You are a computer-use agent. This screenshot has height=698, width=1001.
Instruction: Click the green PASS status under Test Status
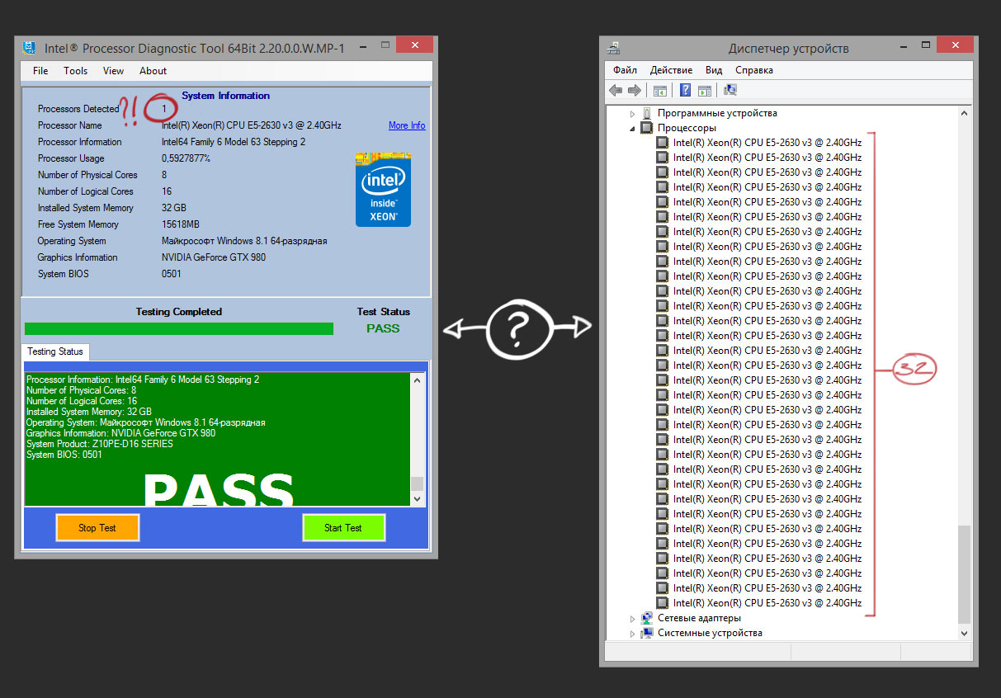click(383, 328)
